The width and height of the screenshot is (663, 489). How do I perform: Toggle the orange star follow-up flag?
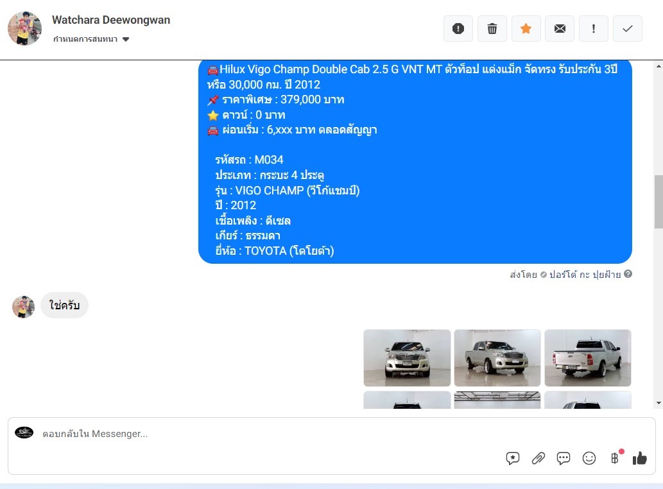click(526, 29)
